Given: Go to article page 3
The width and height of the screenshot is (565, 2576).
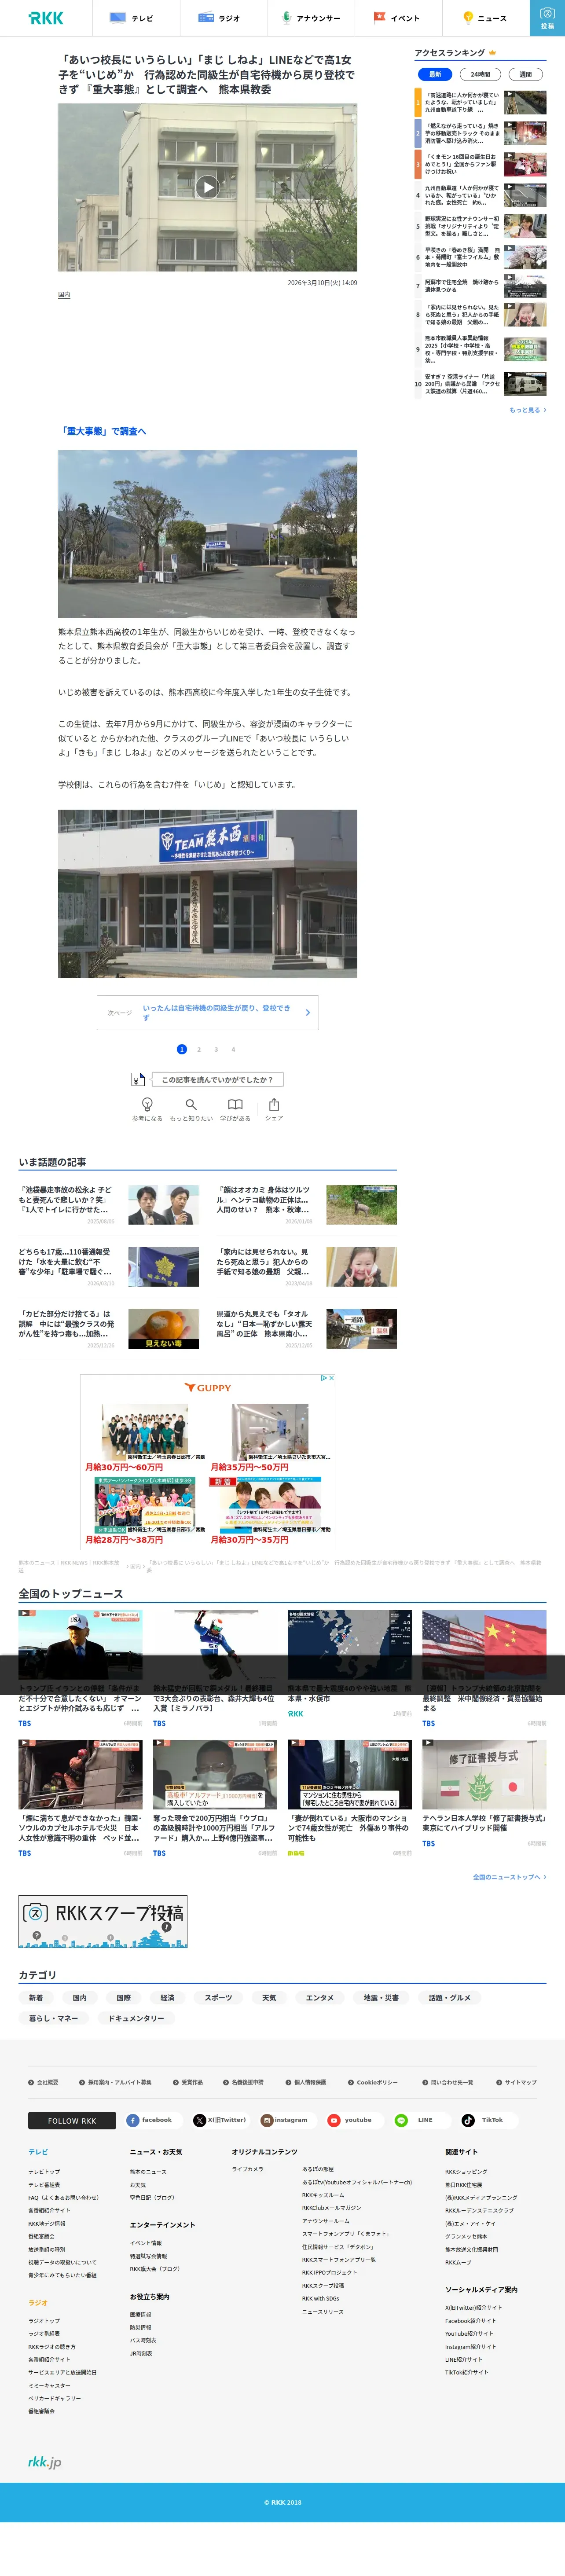Looking at the screenshot, I should [x=215, y=1049].
